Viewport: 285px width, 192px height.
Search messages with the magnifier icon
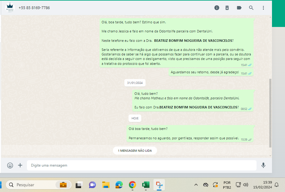[x=251, y=8]
